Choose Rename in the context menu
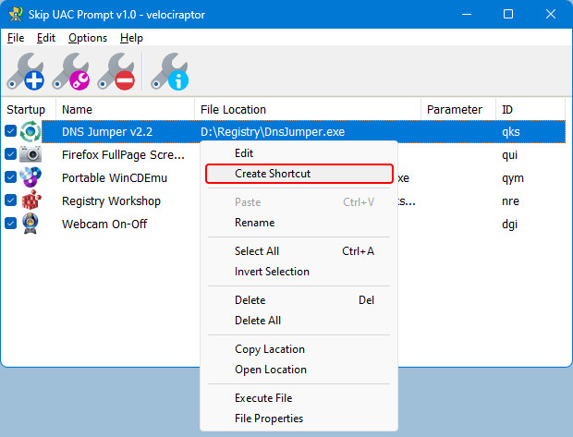The width and height of the screenshot is (573, 437). pyautogui.click(x=299, y=223)
